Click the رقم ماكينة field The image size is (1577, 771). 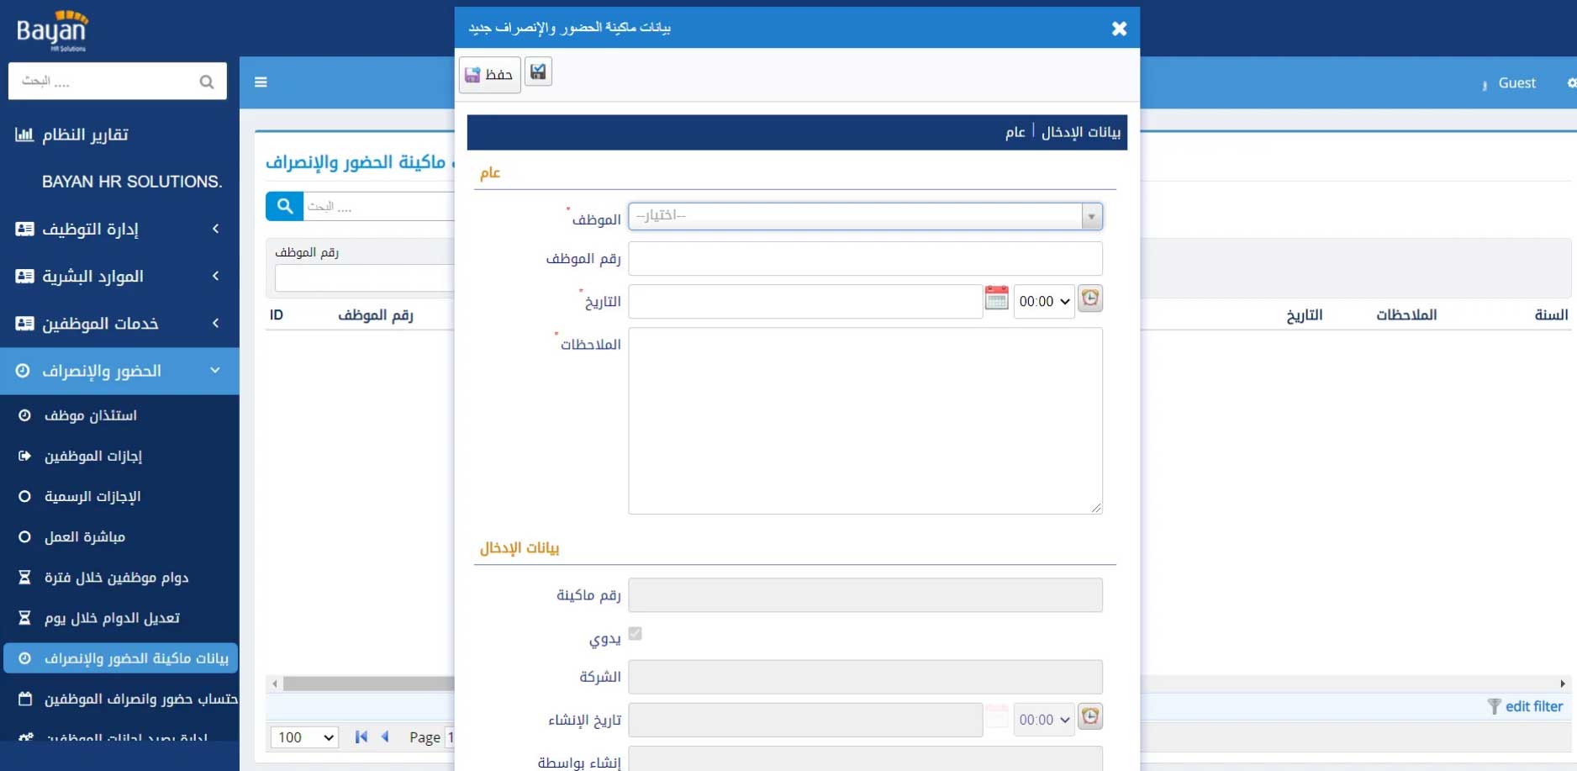[865, 595]
